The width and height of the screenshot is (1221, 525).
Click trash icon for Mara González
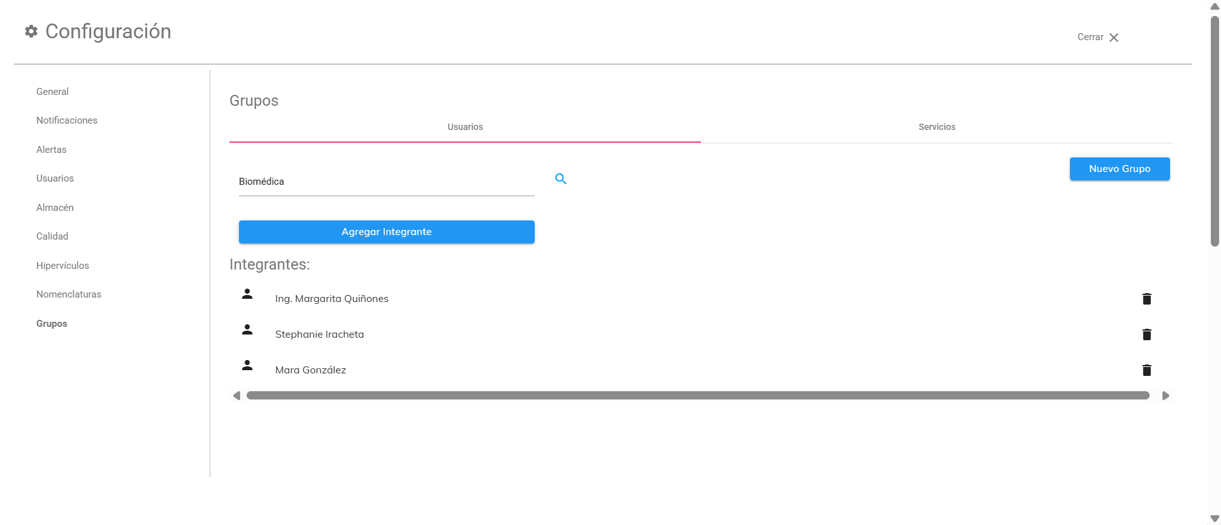pyautogui.click(x=1146, y=370)
